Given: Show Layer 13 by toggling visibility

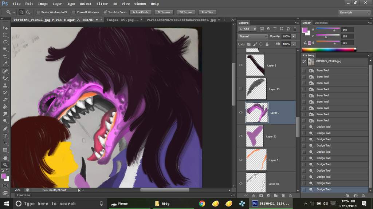Looking at the screenshot, I should tap(241, 89).
